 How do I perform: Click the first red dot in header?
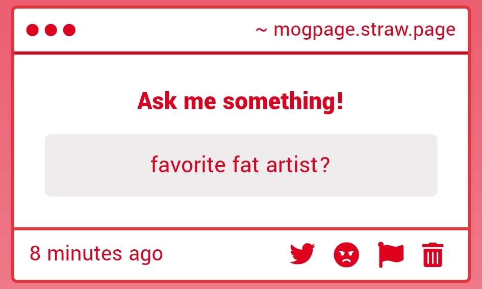[x=32, y=31]
